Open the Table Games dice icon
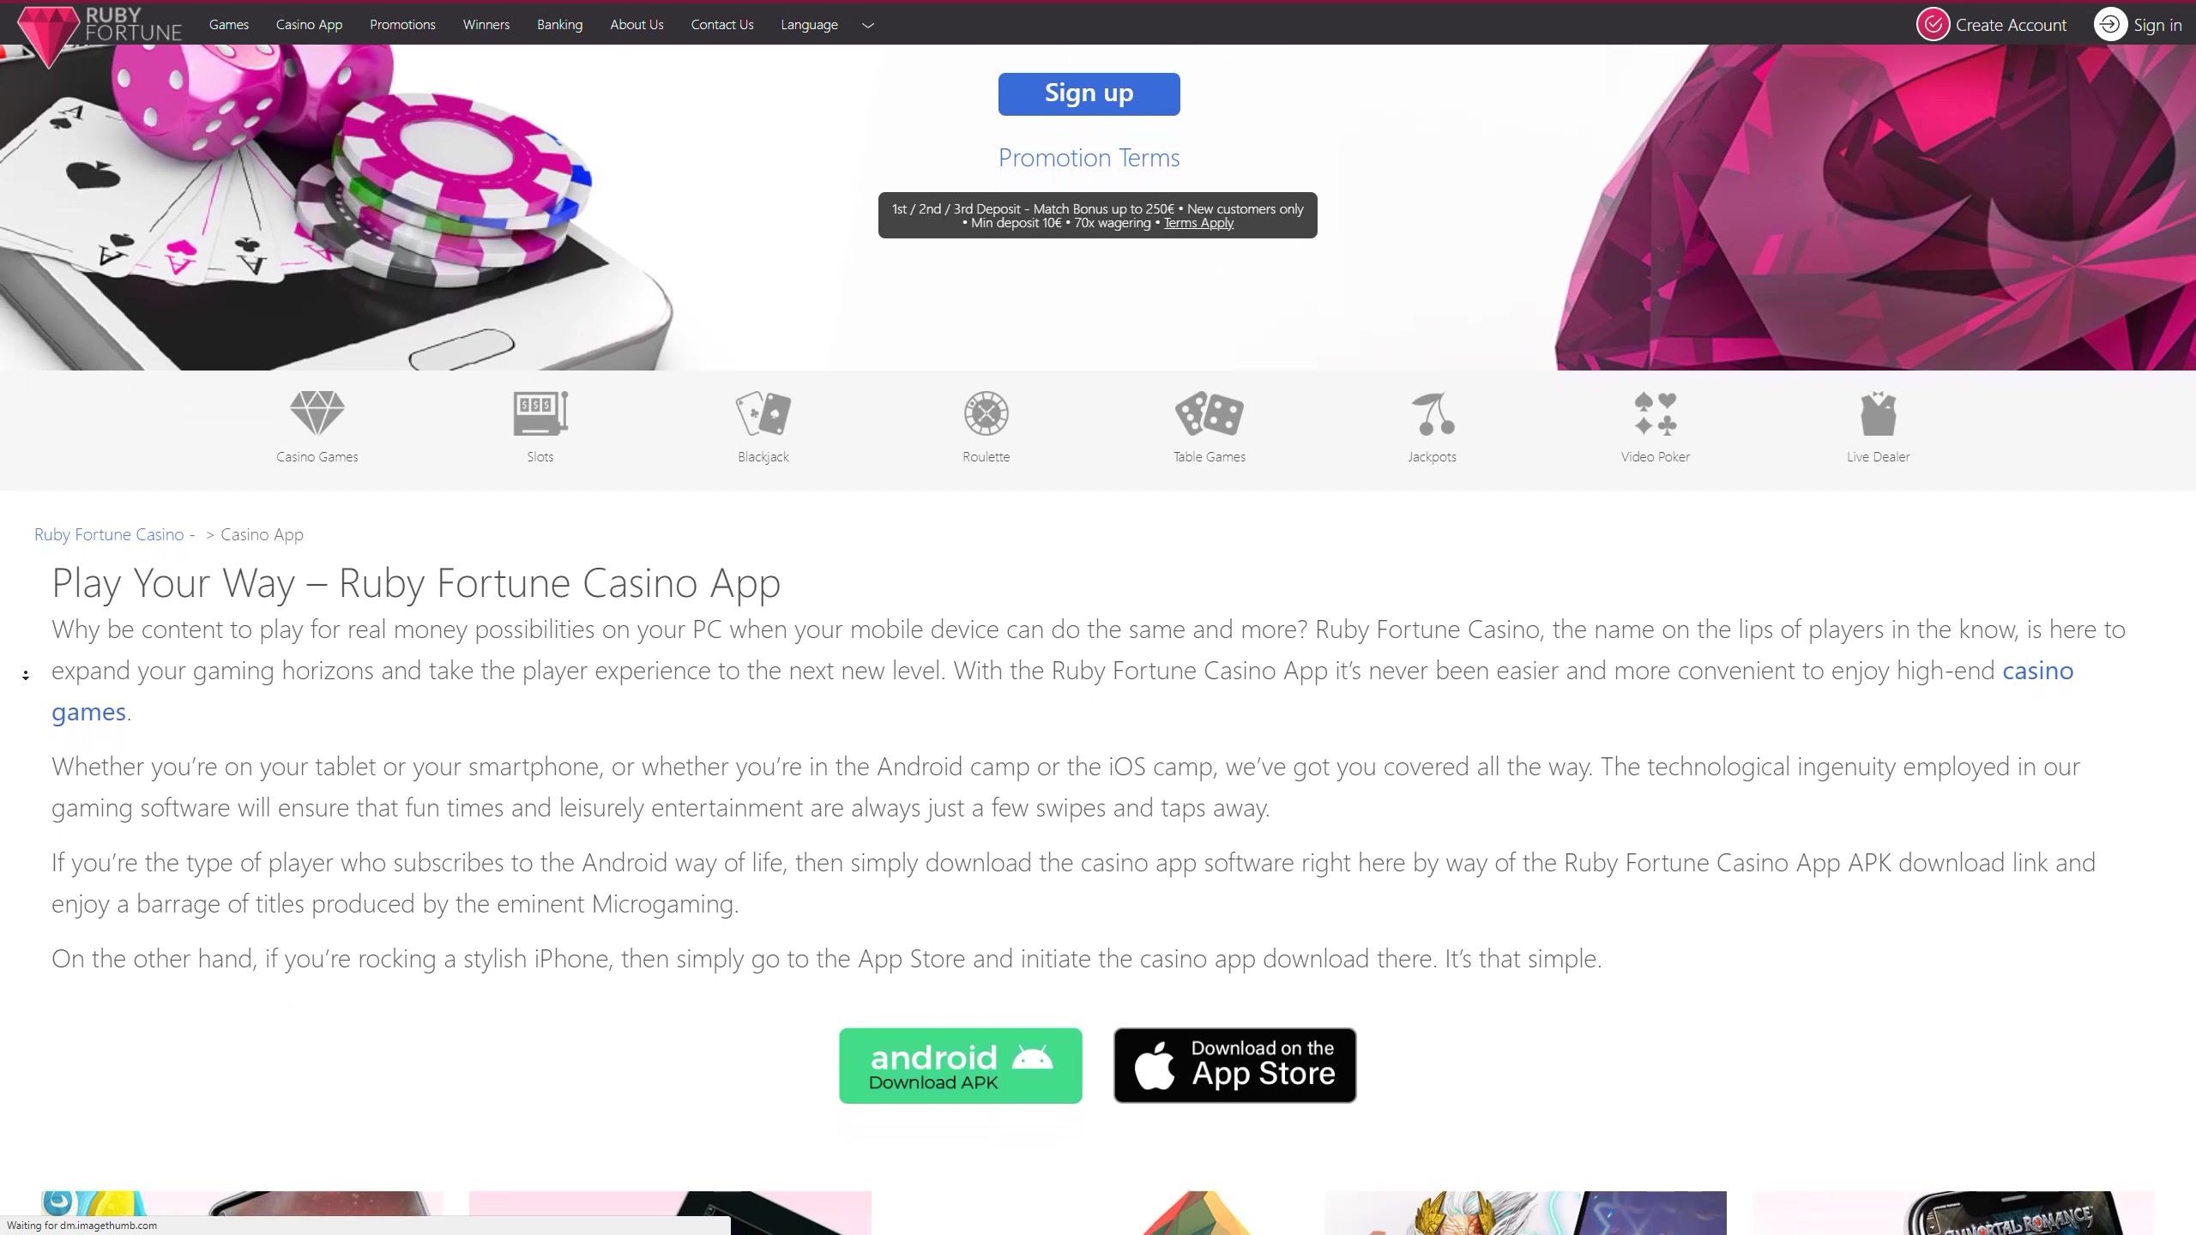The image size is (2196, 1235). point(1210,413)
